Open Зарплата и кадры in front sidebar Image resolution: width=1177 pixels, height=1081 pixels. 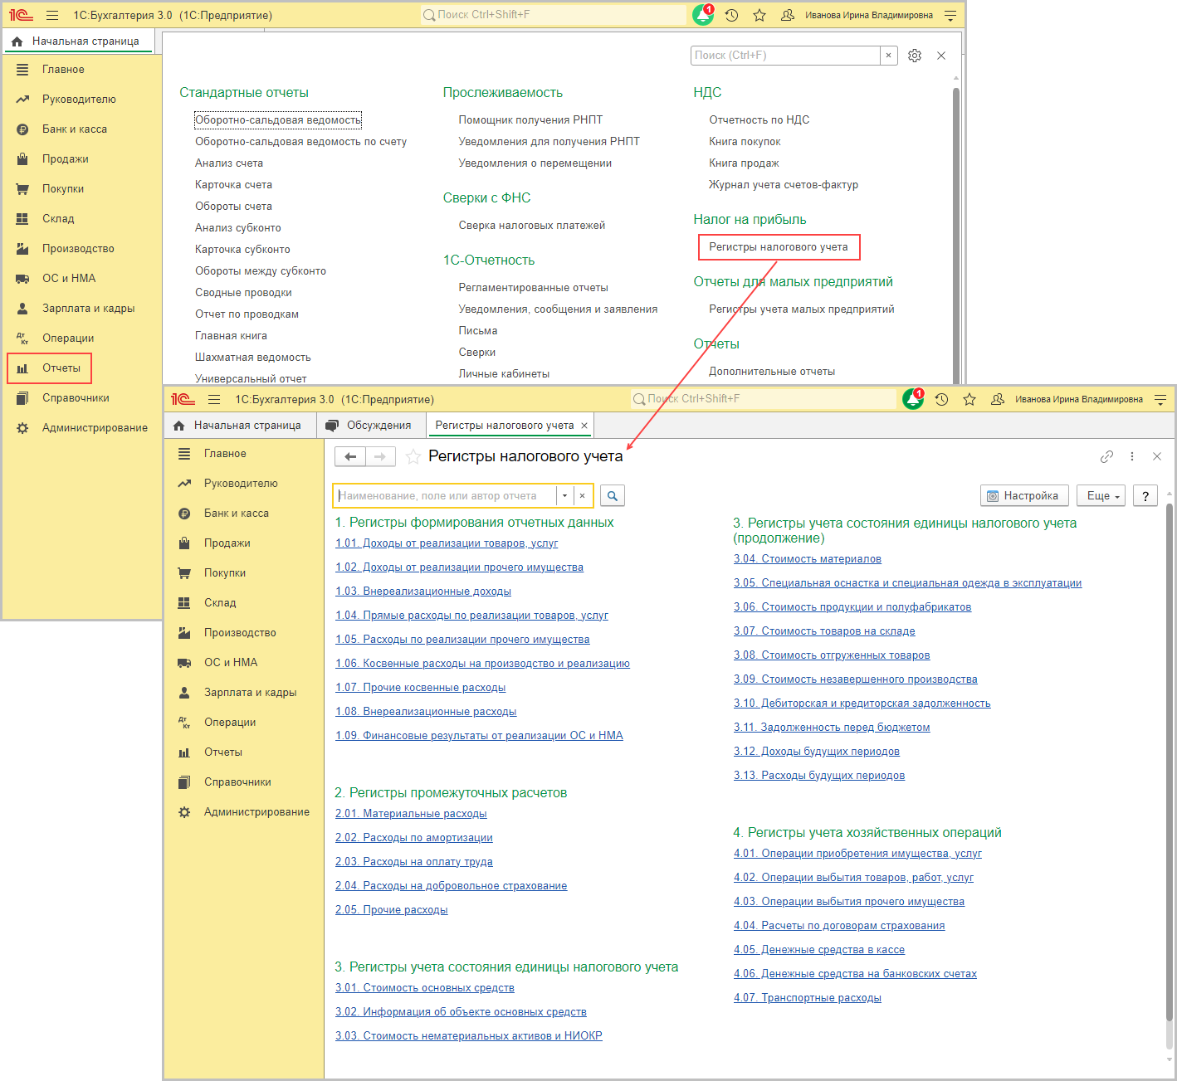pos(251,692)
